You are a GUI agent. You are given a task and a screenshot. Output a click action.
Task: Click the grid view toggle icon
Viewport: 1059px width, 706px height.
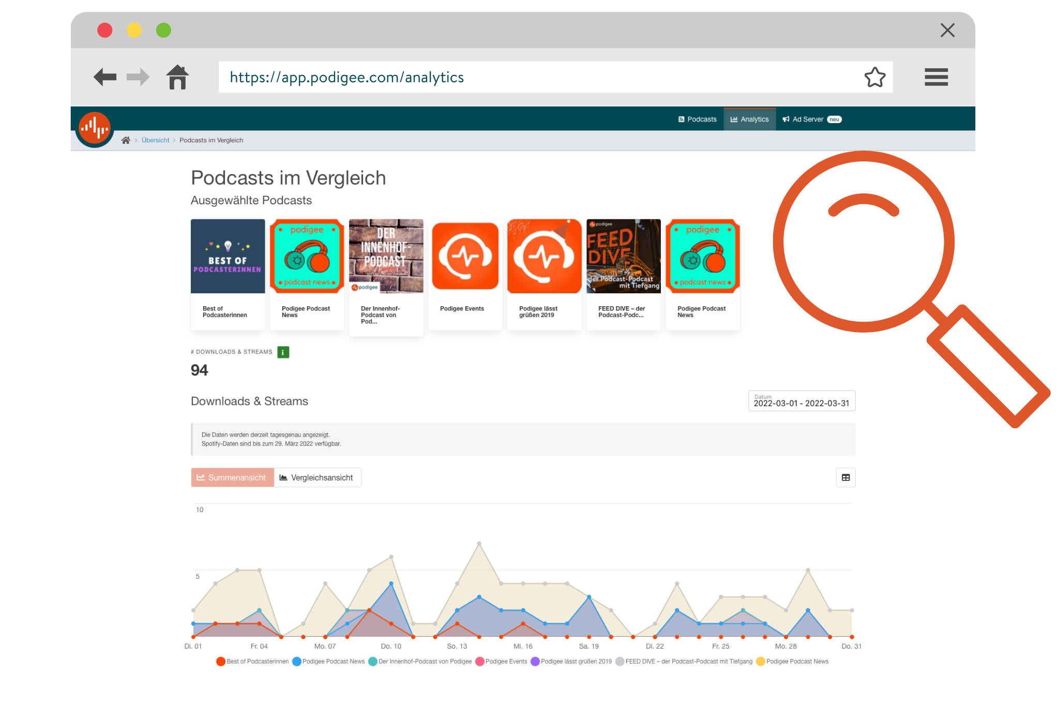[845, 477]
